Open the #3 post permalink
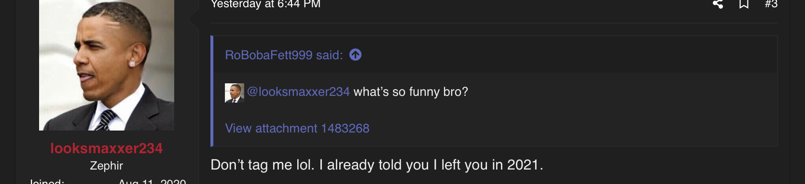 click(771, 4)
